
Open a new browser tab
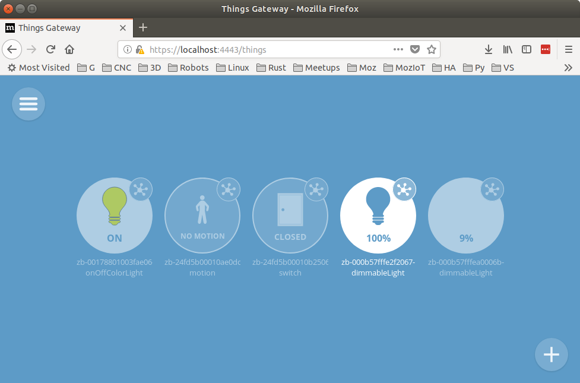[143, 27]
